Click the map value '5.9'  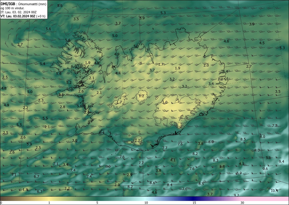[x=29, y=144]
